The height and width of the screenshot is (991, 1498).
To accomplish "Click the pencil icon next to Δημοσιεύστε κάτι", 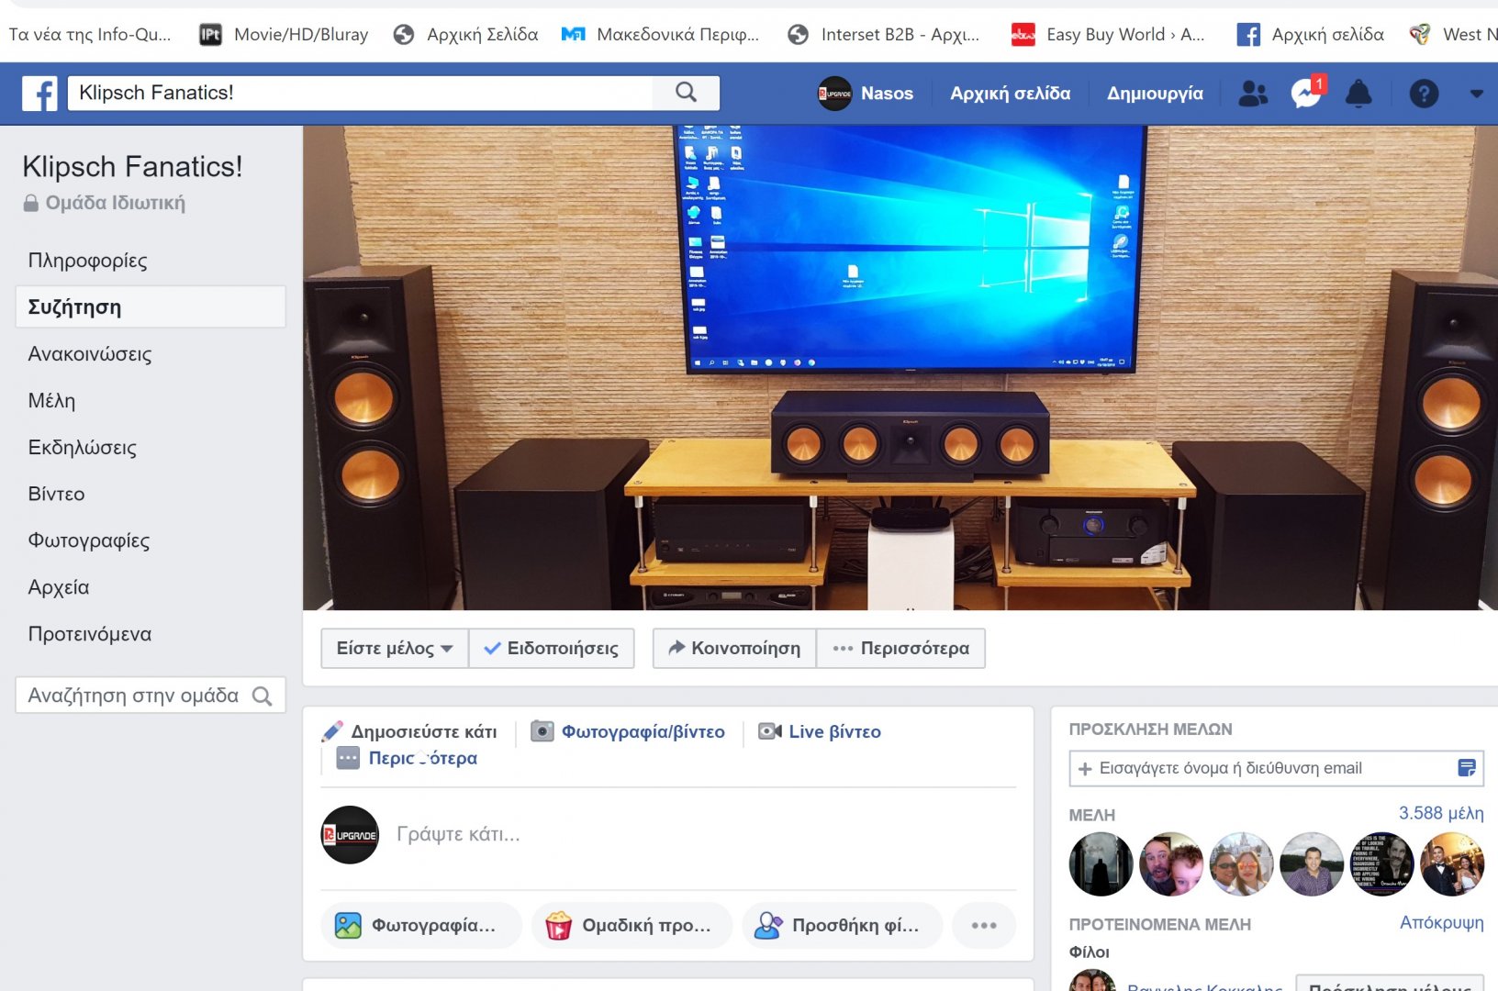I will coord(332,731).
